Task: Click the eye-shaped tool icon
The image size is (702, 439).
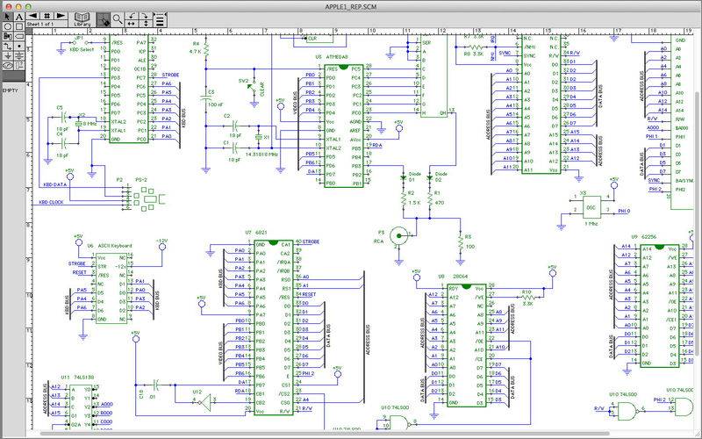Action: pos(8,65)
